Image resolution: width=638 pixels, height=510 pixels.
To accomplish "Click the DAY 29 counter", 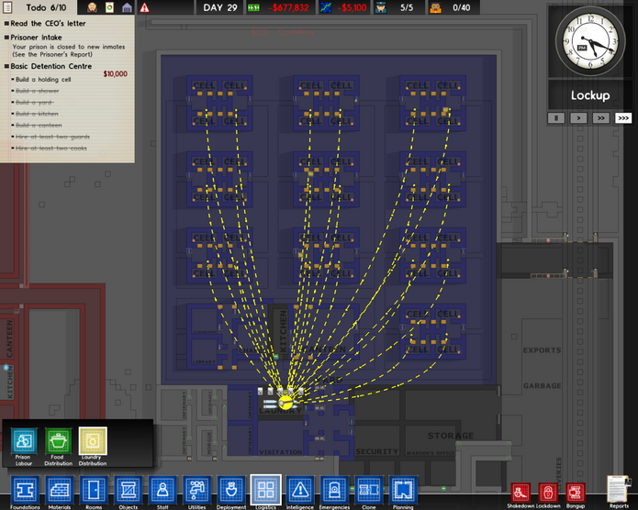I will coord(220,7).
